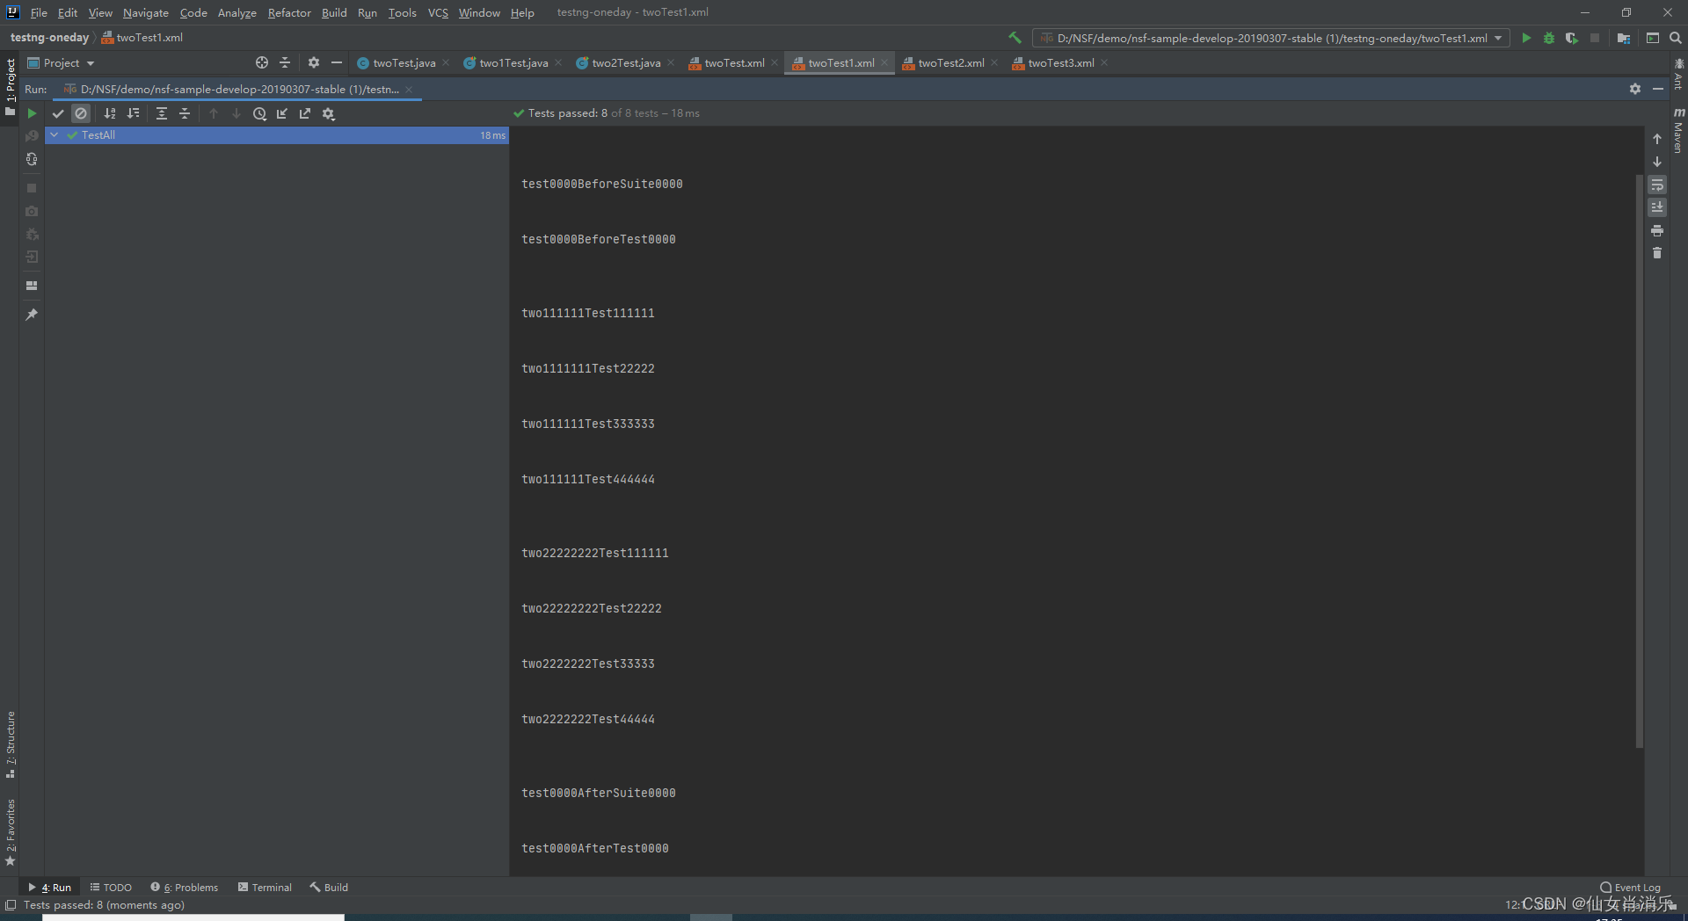Image resolution: width=1688 pixels, height=921 pixels.
Task: Open Project Structure icon
Action: pos(1624,38)
